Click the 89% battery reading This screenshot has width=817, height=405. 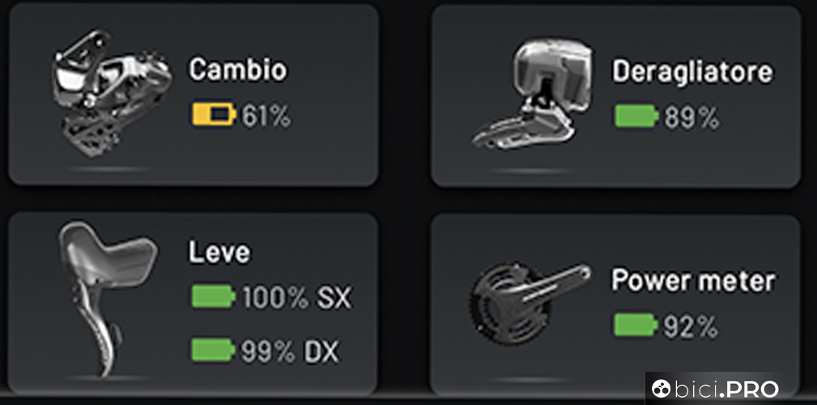(x=691, y=118)
